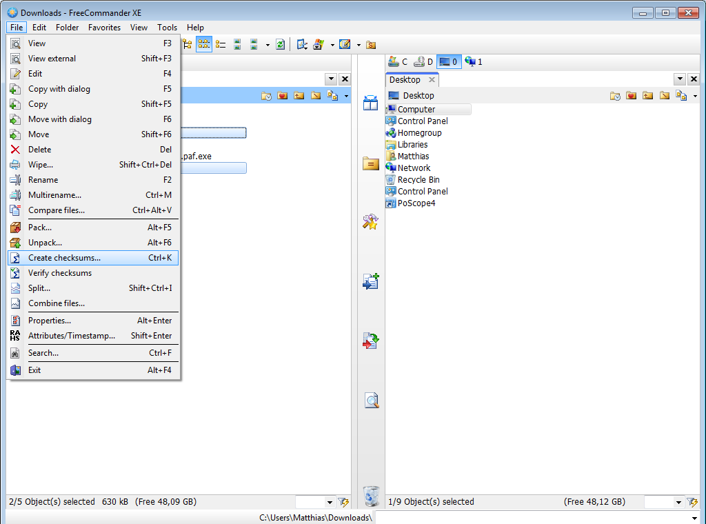Click the left pane filter funnel icon
Screen dimensions: 706x524
[x=343, y=502]
